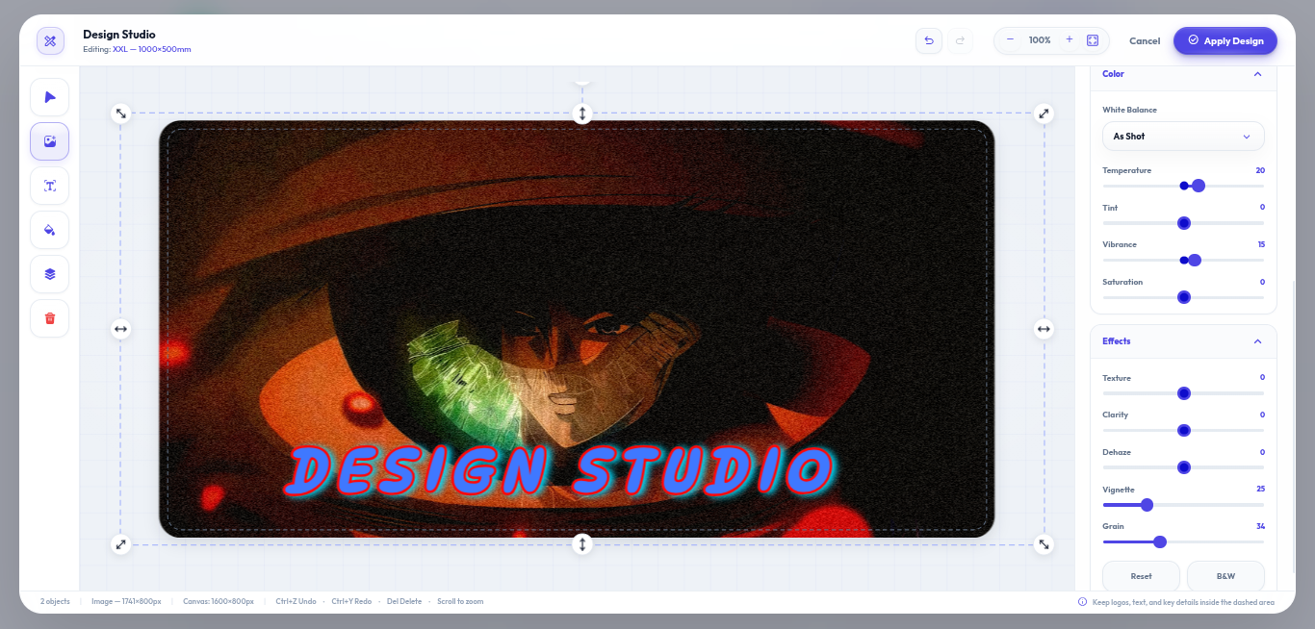Image resolution: width=1315 pixels, height=629 pixels.
Task: Click Reset button in Effects panel
Action: 1141,576
